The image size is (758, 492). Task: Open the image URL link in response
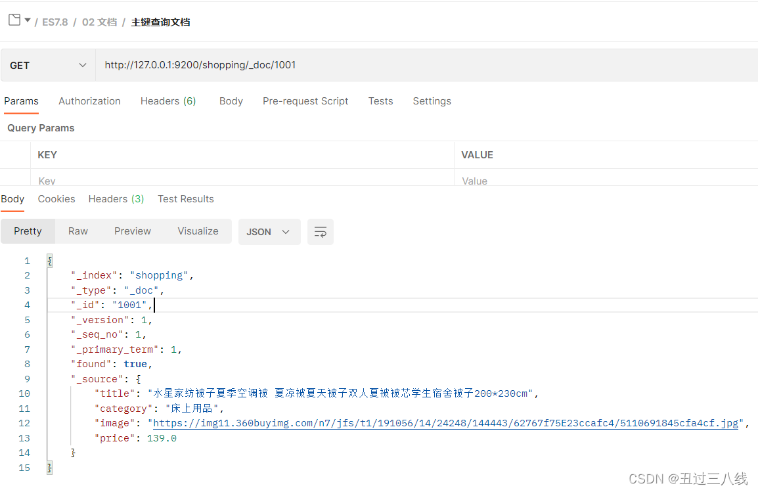coord(445,423)
